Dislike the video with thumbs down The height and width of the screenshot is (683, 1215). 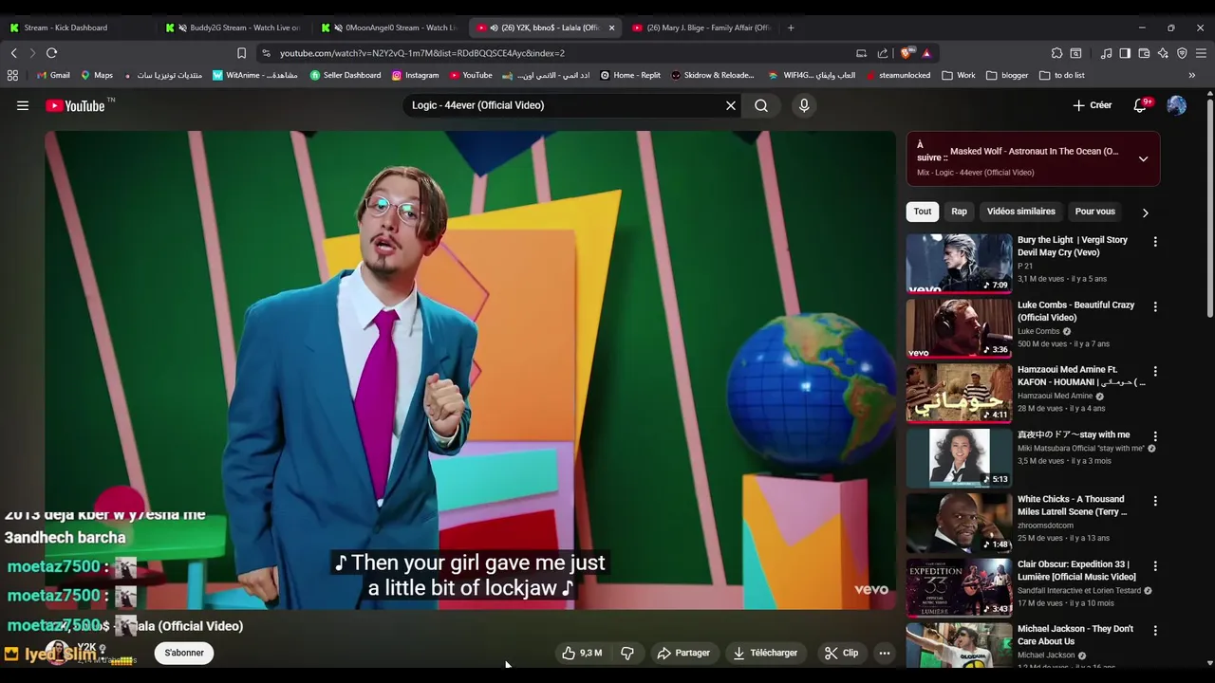[x=627, y=653]
